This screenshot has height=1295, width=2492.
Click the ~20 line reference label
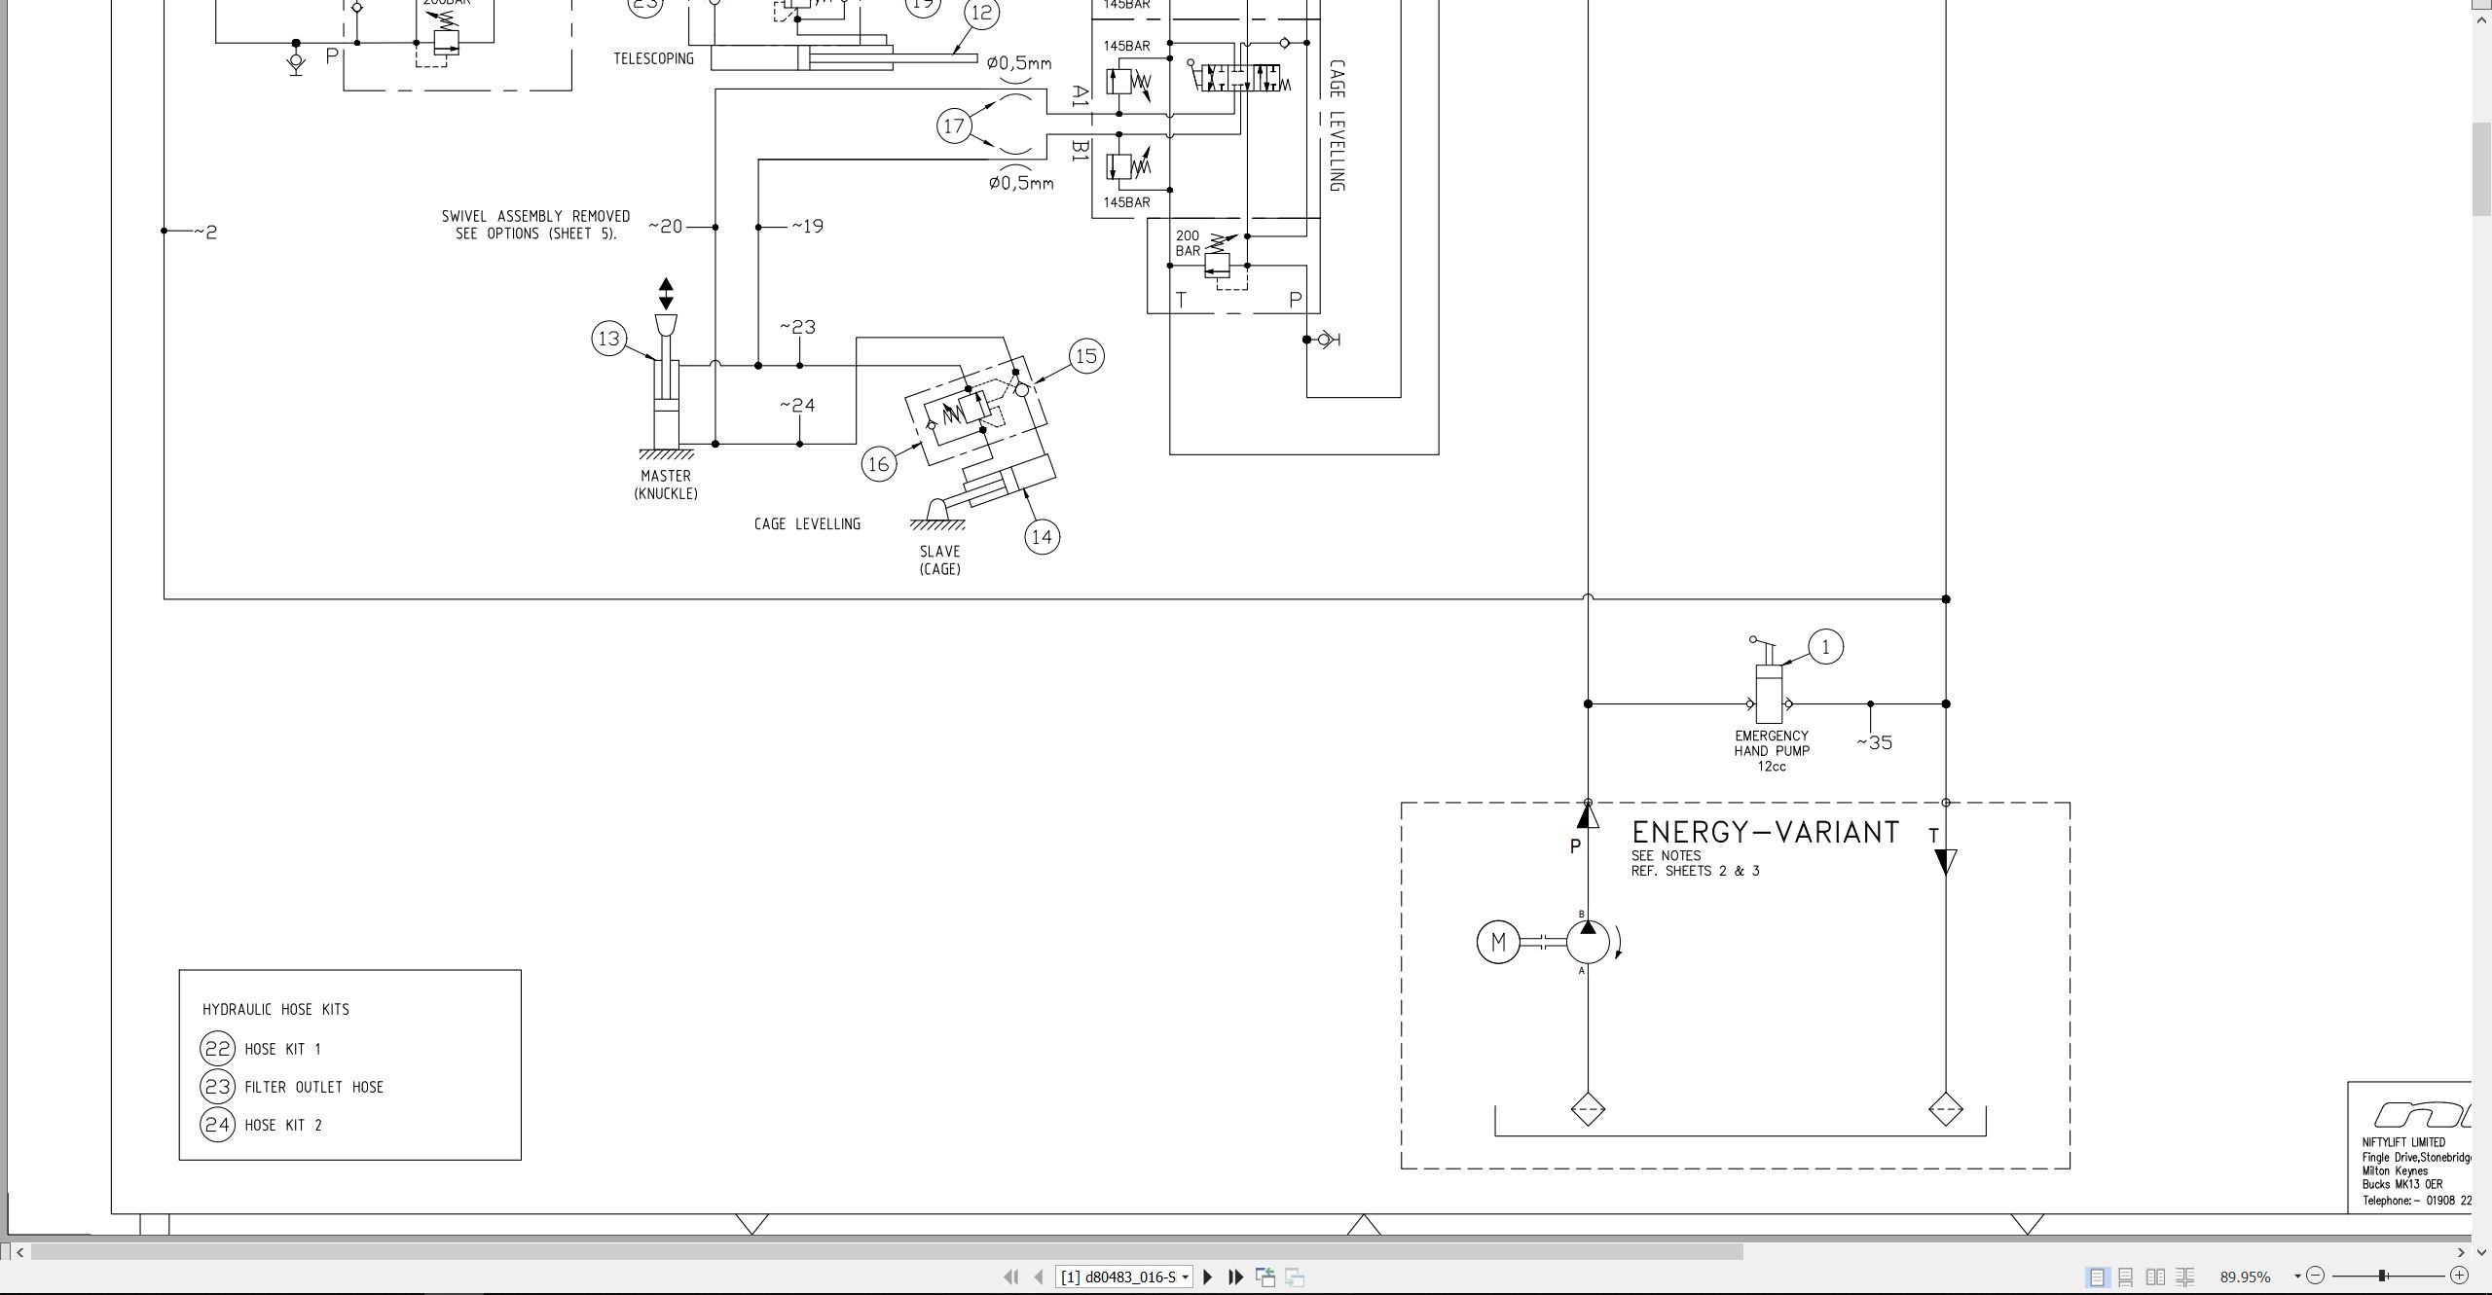[x=666, y=227]
